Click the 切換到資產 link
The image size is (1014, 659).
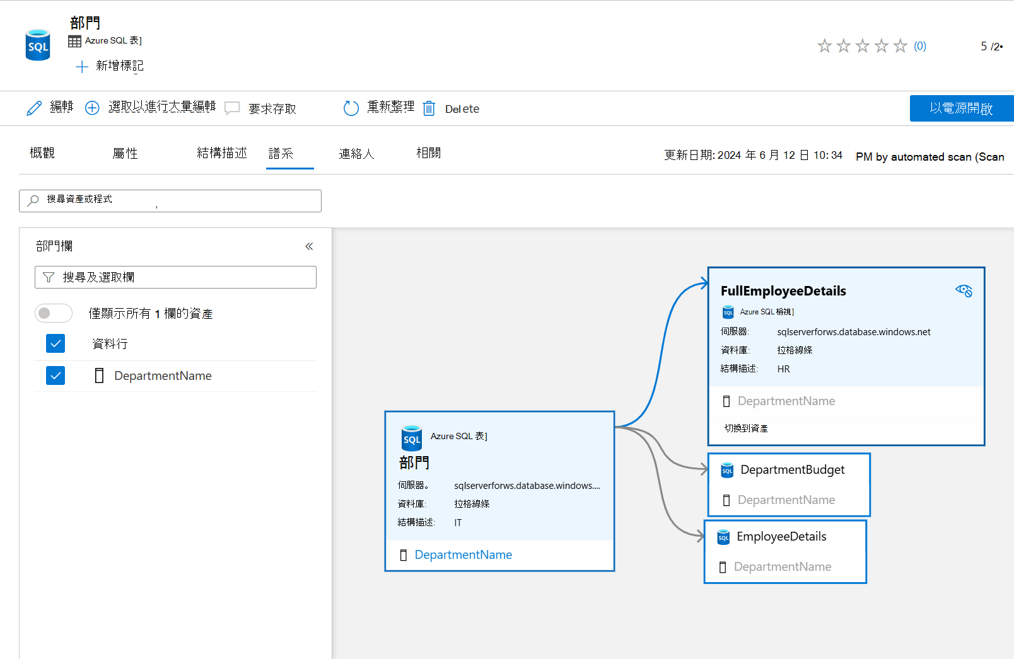click(x=746, y=428)
